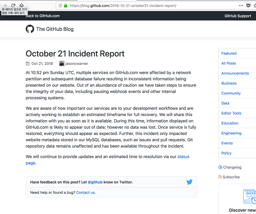Click the forward navigation arrow
Screen dimensions: 256x214
[x=5, y=5]
